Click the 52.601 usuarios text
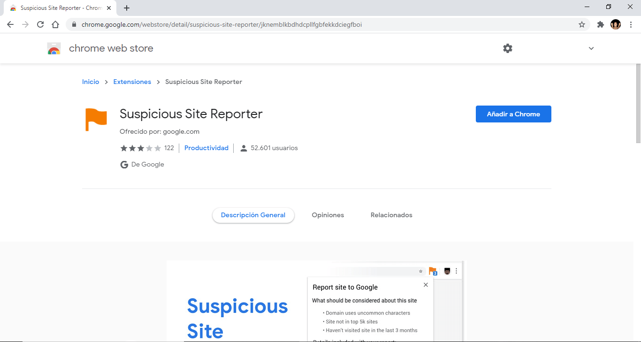 (x=275, y=148)
